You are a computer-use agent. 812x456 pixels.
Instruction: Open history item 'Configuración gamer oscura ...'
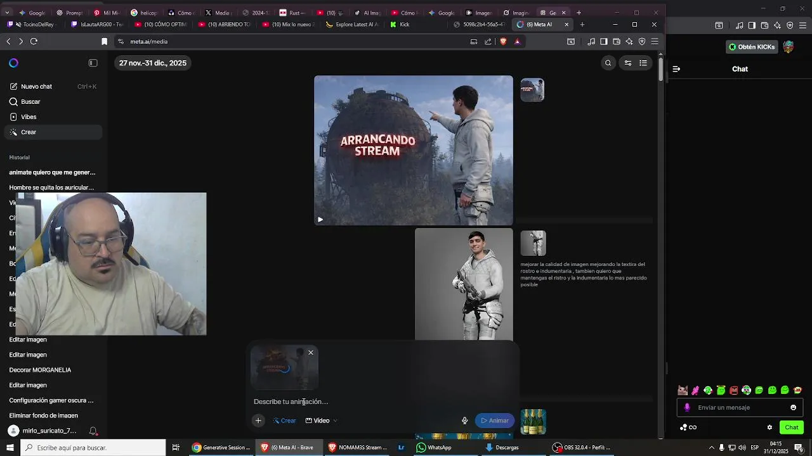coord(51,400)
